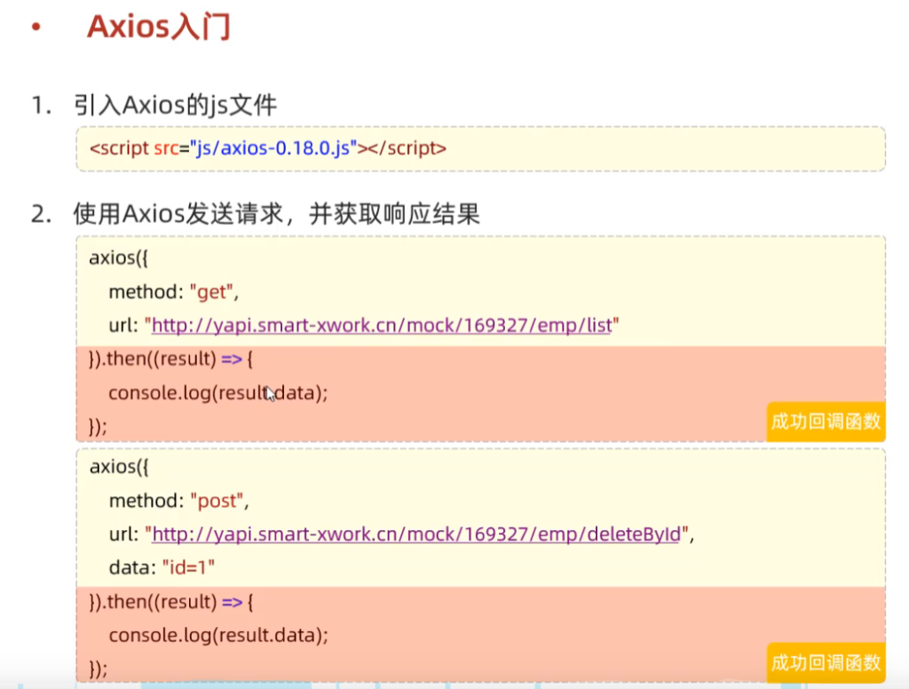Image resolution: width=909 pixels, height=689 pixels.
Task: Open the emp/deleteById mock URL link
Action: [x=415, y=535]
